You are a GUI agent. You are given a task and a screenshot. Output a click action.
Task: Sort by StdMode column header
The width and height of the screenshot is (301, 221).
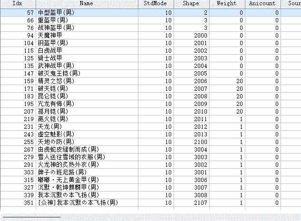[x=155, y=4]
